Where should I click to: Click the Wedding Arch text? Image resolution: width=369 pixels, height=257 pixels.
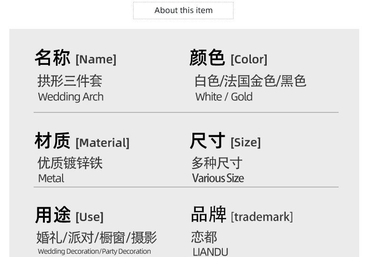point(71,97)
